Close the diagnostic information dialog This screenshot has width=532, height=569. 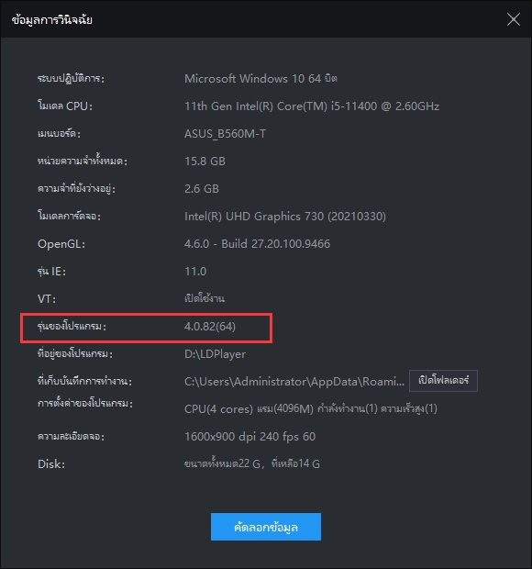click(x=513, y=19)
